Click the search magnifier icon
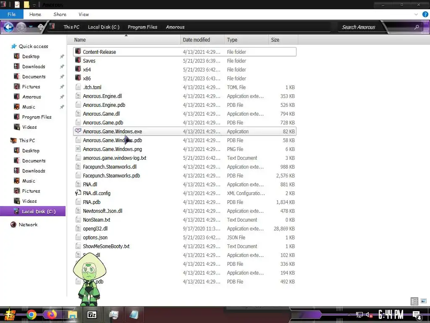Screen dimensions: 430x323 [417, 27]
